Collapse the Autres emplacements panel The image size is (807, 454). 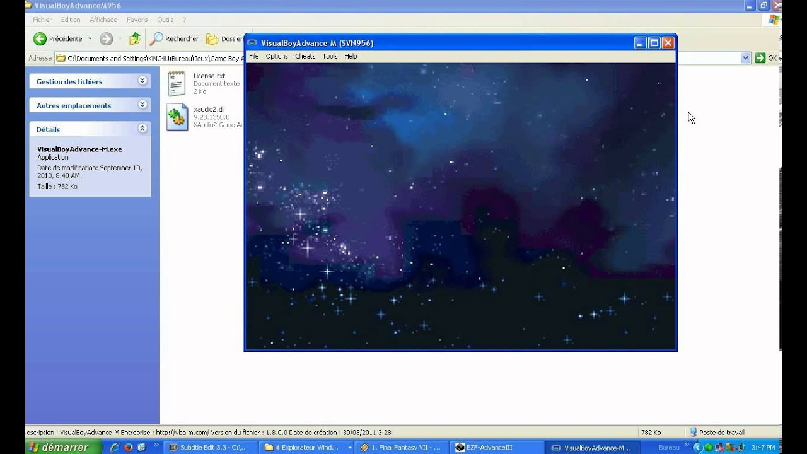(x=142, y=105)
